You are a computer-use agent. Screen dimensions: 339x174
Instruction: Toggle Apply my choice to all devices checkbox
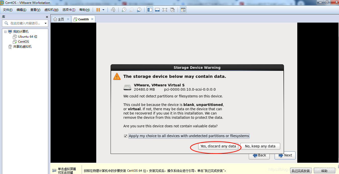click(126, 136)
